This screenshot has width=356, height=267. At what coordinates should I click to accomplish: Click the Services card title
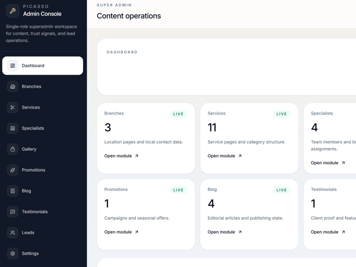216,113
